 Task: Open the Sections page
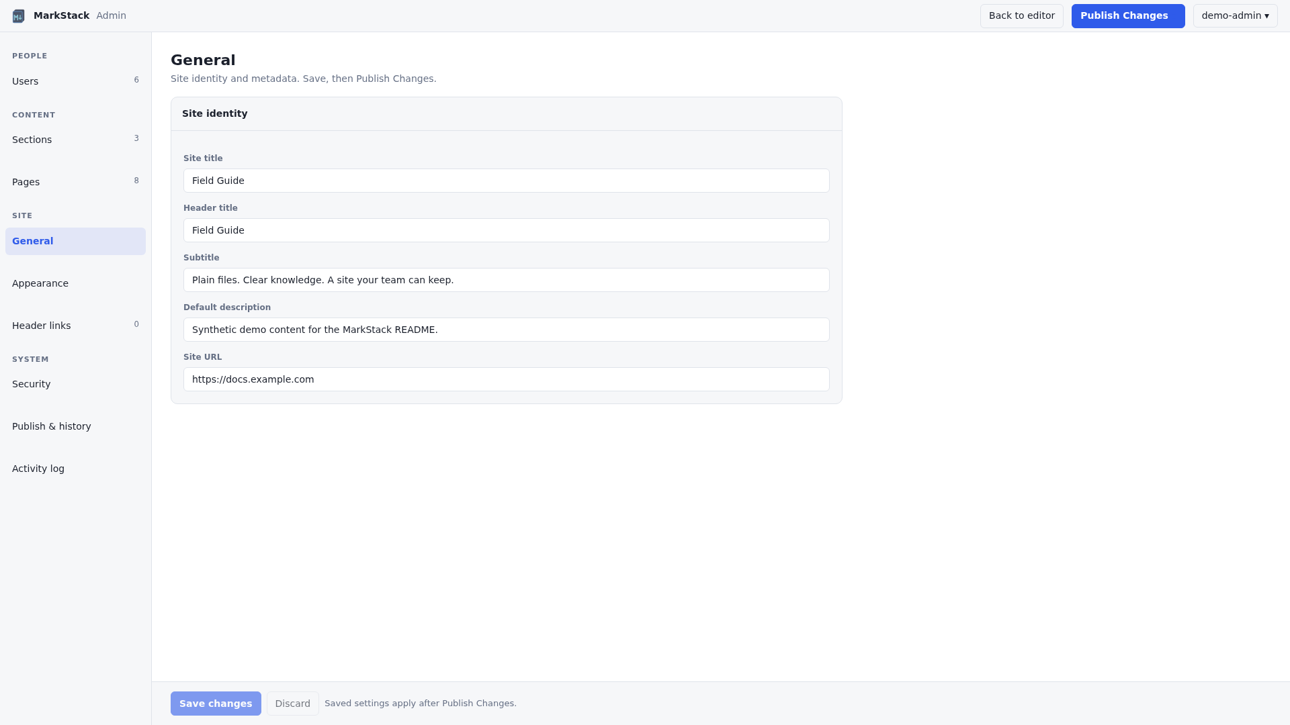pyautogui.click(x=75, y=140)
